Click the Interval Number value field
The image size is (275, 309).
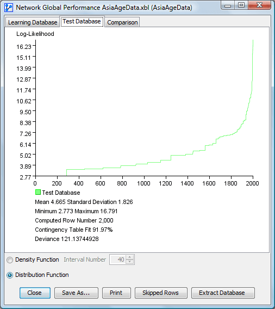click(118, 259)
